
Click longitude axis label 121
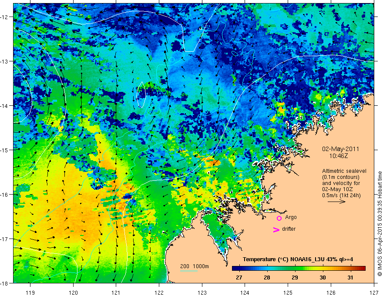(116, 293)
